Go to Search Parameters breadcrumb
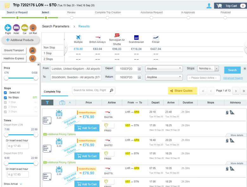247x187 pixels. (x=55, y=26)
